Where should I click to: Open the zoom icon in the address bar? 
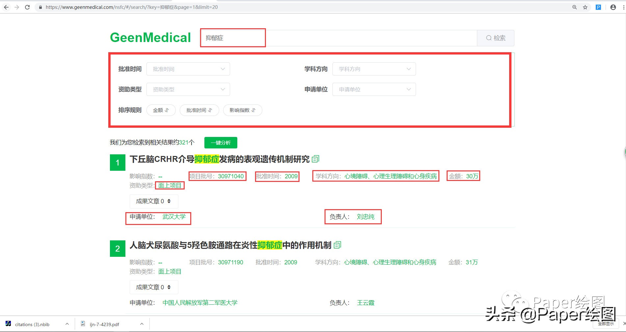[x=574, y=7]
